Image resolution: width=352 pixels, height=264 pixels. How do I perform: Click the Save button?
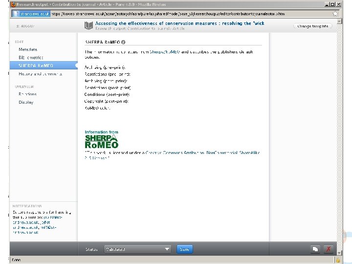(x=184, y=249)
